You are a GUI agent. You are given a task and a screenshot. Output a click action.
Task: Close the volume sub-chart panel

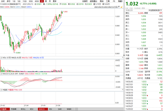pos(123,57)
